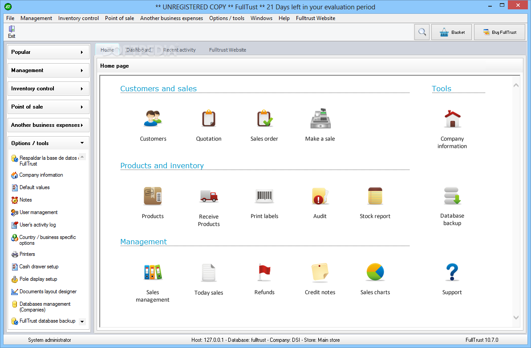Open the Inventory control menu

(79, 18)
